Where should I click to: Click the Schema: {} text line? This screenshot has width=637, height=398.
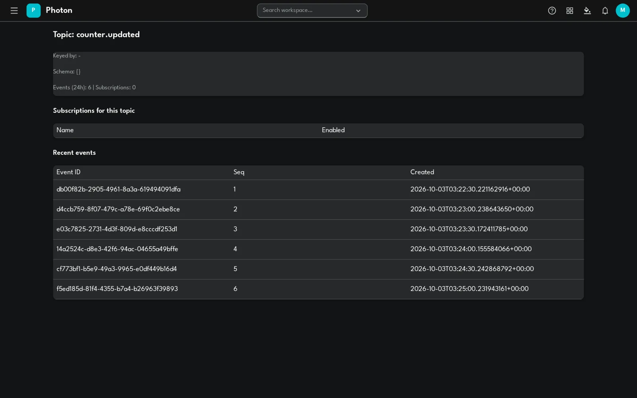[x=67, y=72]
